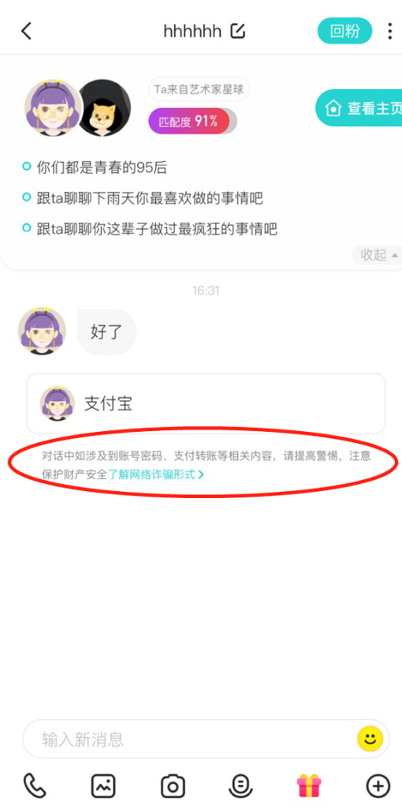Open the 支付宝 message card
Viewport: 402px width, 810px height.
tap(206, 403)
